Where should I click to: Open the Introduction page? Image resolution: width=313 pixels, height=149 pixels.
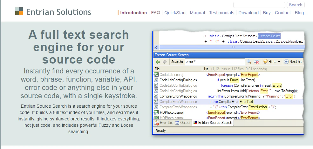click(x=133, y=13)
